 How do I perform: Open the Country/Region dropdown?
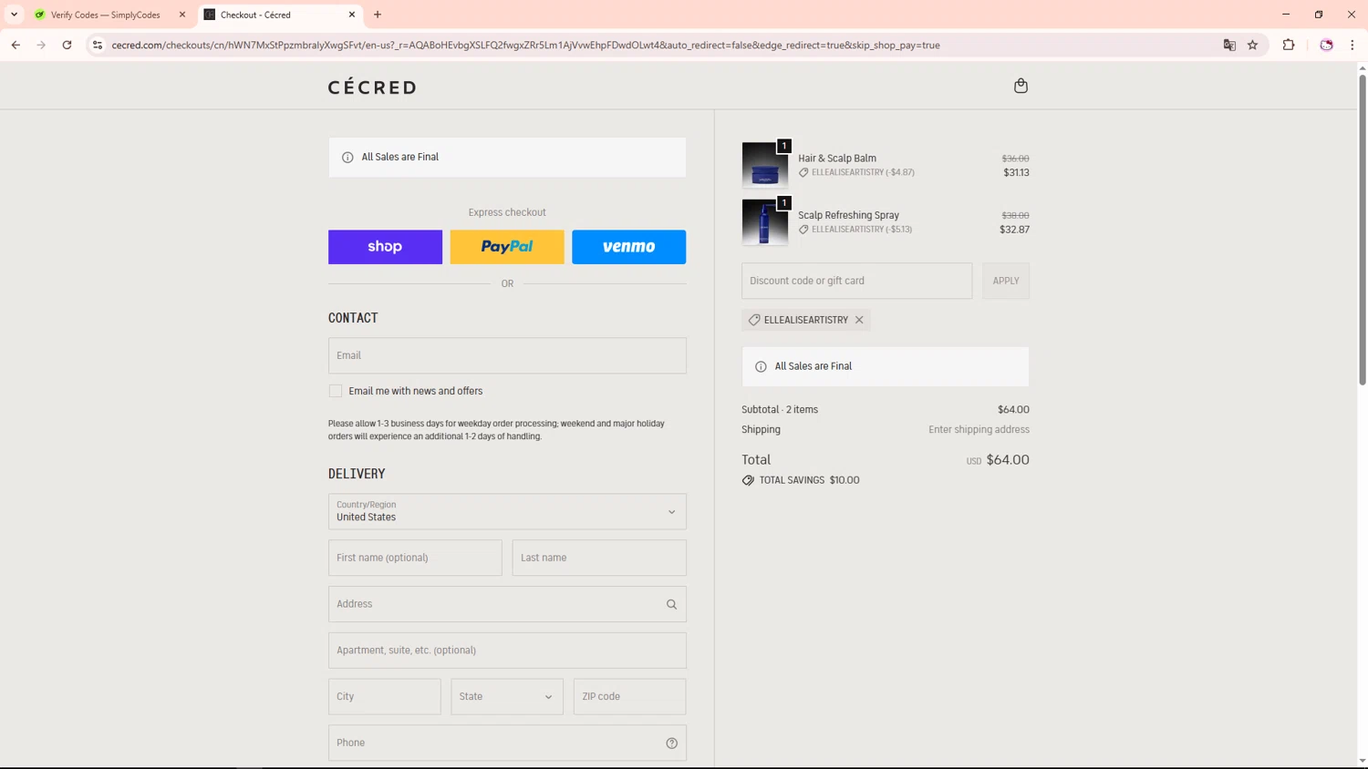pos(507,512)
